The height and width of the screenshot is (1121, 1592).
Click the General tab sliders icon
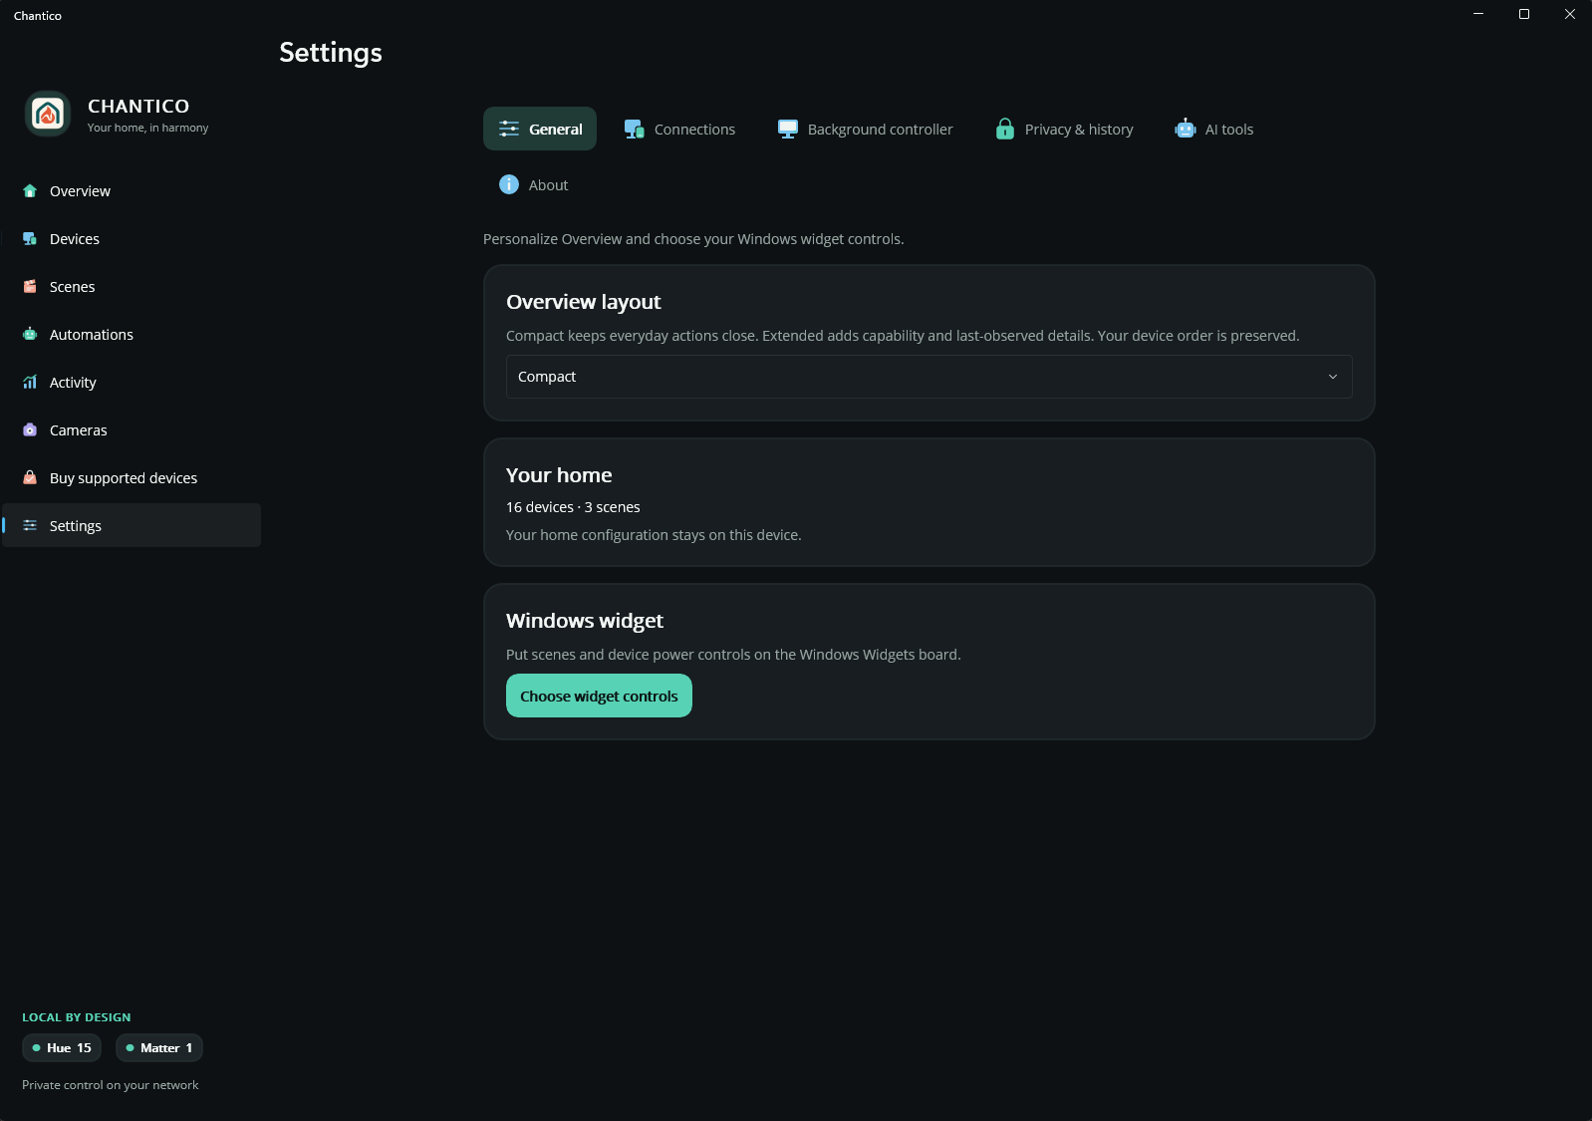point(509,129)
